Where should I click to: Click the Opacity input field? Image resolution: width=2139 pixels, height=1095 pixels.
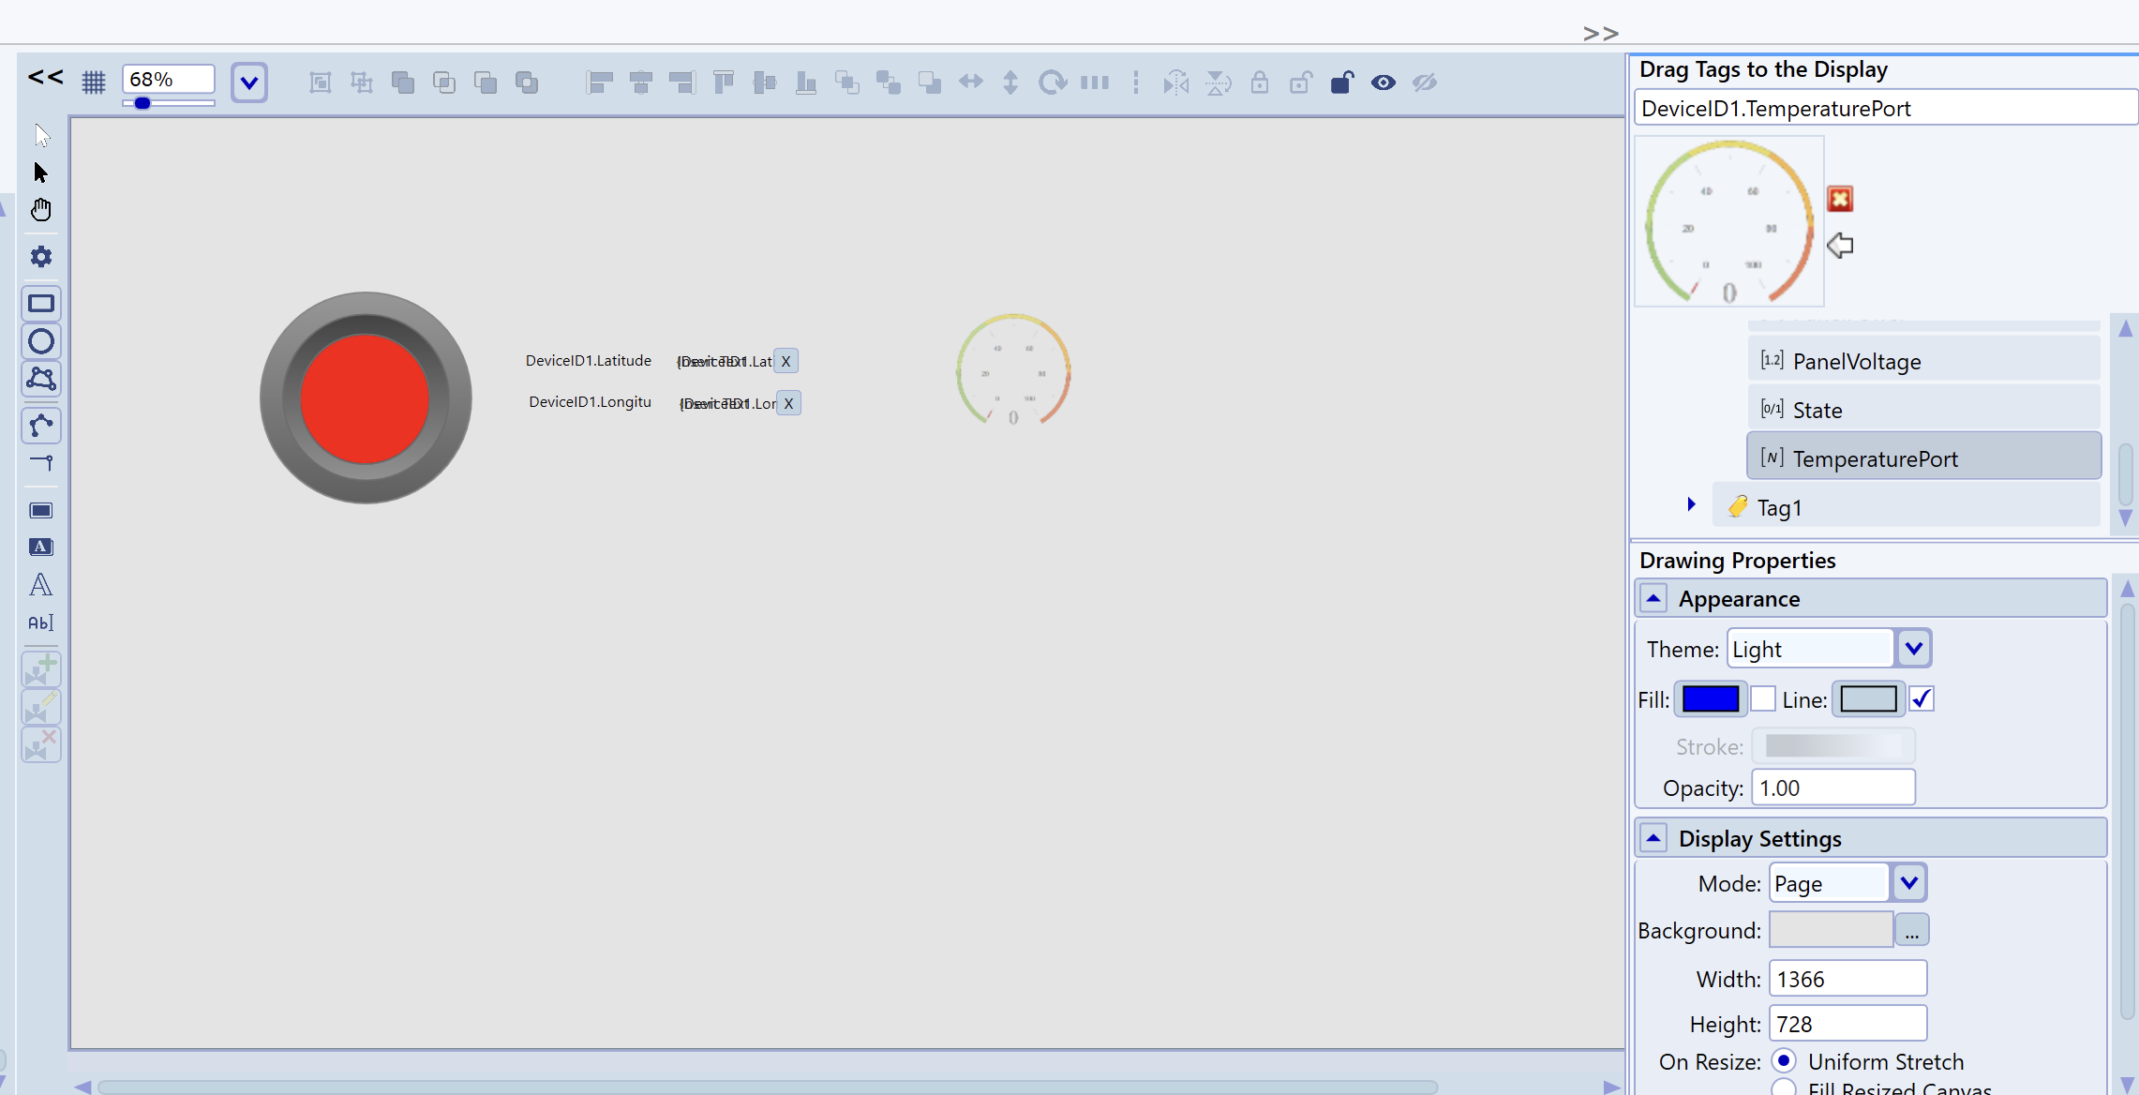(1832, 787)
